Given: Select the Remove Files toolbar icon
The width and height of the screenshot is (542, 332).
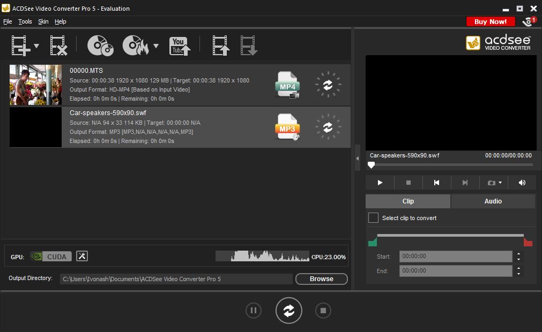Looking at the screenshot, I should click(x=58, y=46).
